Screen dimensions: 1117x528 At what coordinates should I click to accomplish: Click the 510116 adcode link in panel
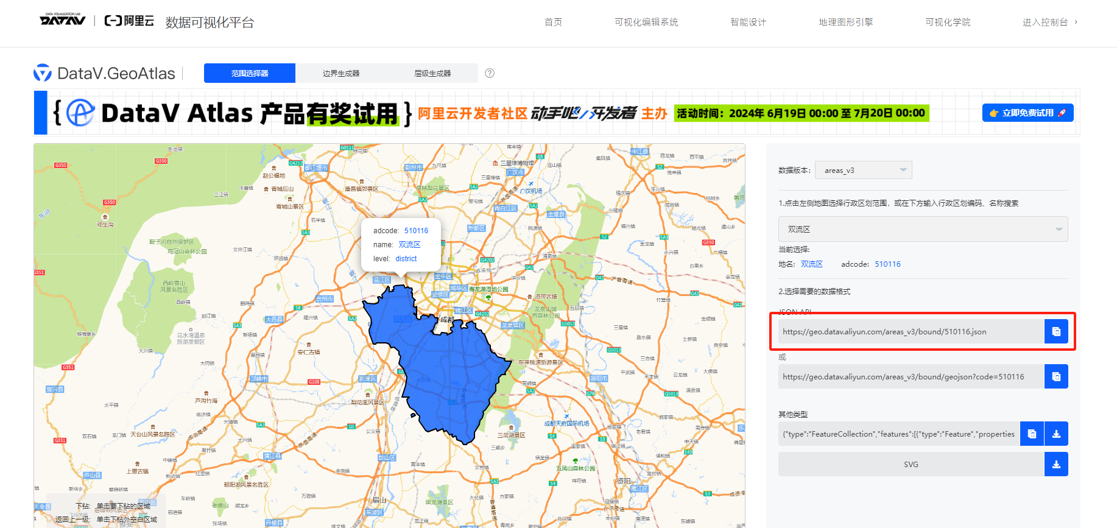coord(887,264)
